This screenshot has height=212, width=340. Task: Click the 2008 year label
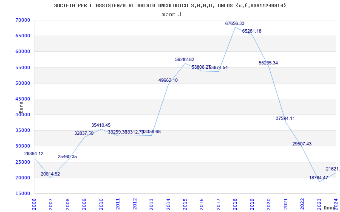coord(68,204)
